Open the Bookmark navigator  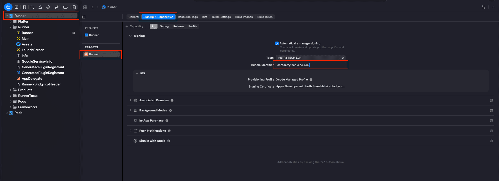[x=24, y=7]
